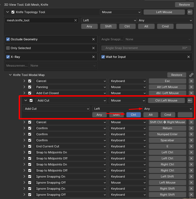Open the Measurements None dropdown
The height and width of the screenshot is (199, 196).
pyautogui.click(x=62, y=66)
